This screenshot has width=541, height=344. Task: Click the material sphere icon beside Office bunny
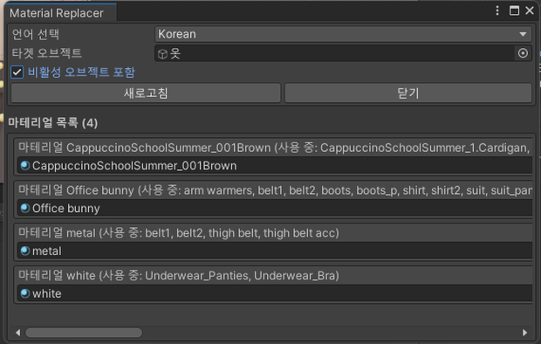click(x=24, y=209)
